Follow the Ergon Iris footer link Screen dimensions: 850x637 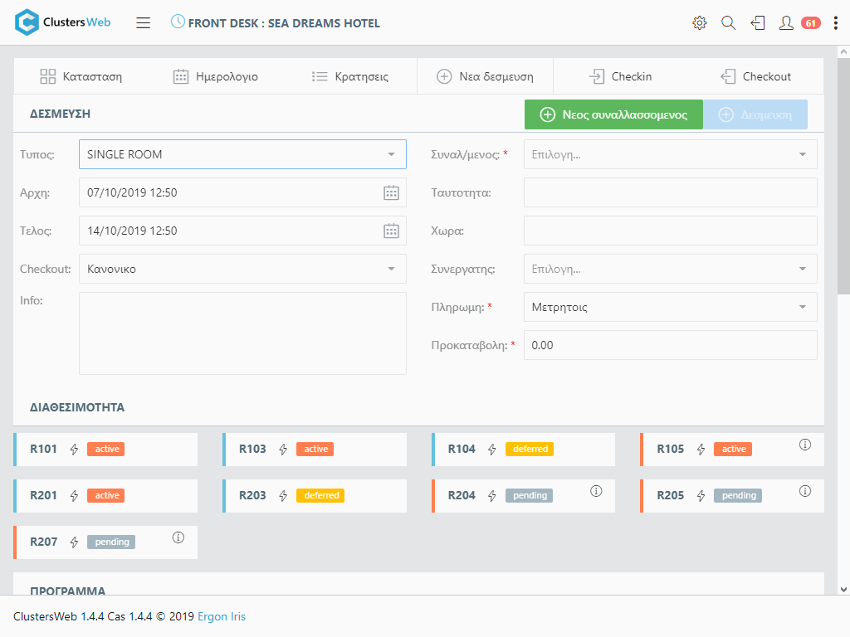[222, 616]
